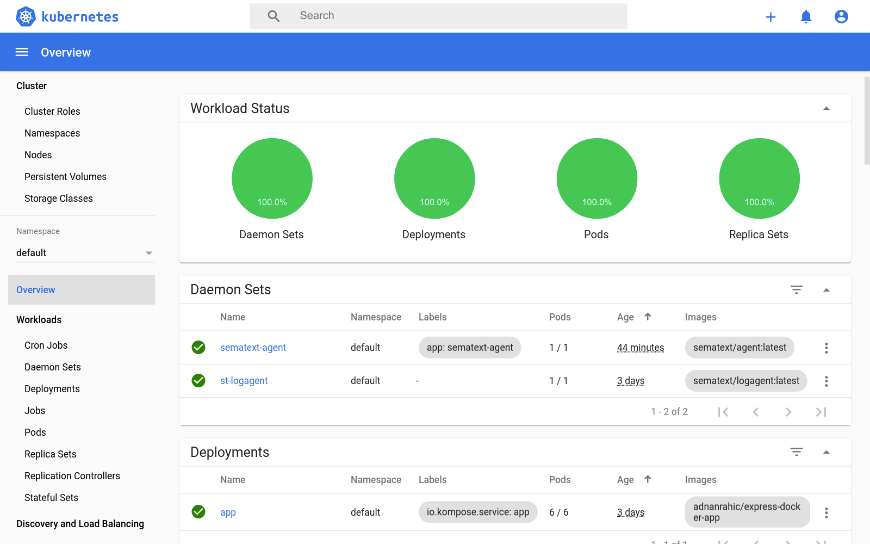Go to last page of Daemon Sets
The image size is (870, 544).
click(x=821, y=412)
